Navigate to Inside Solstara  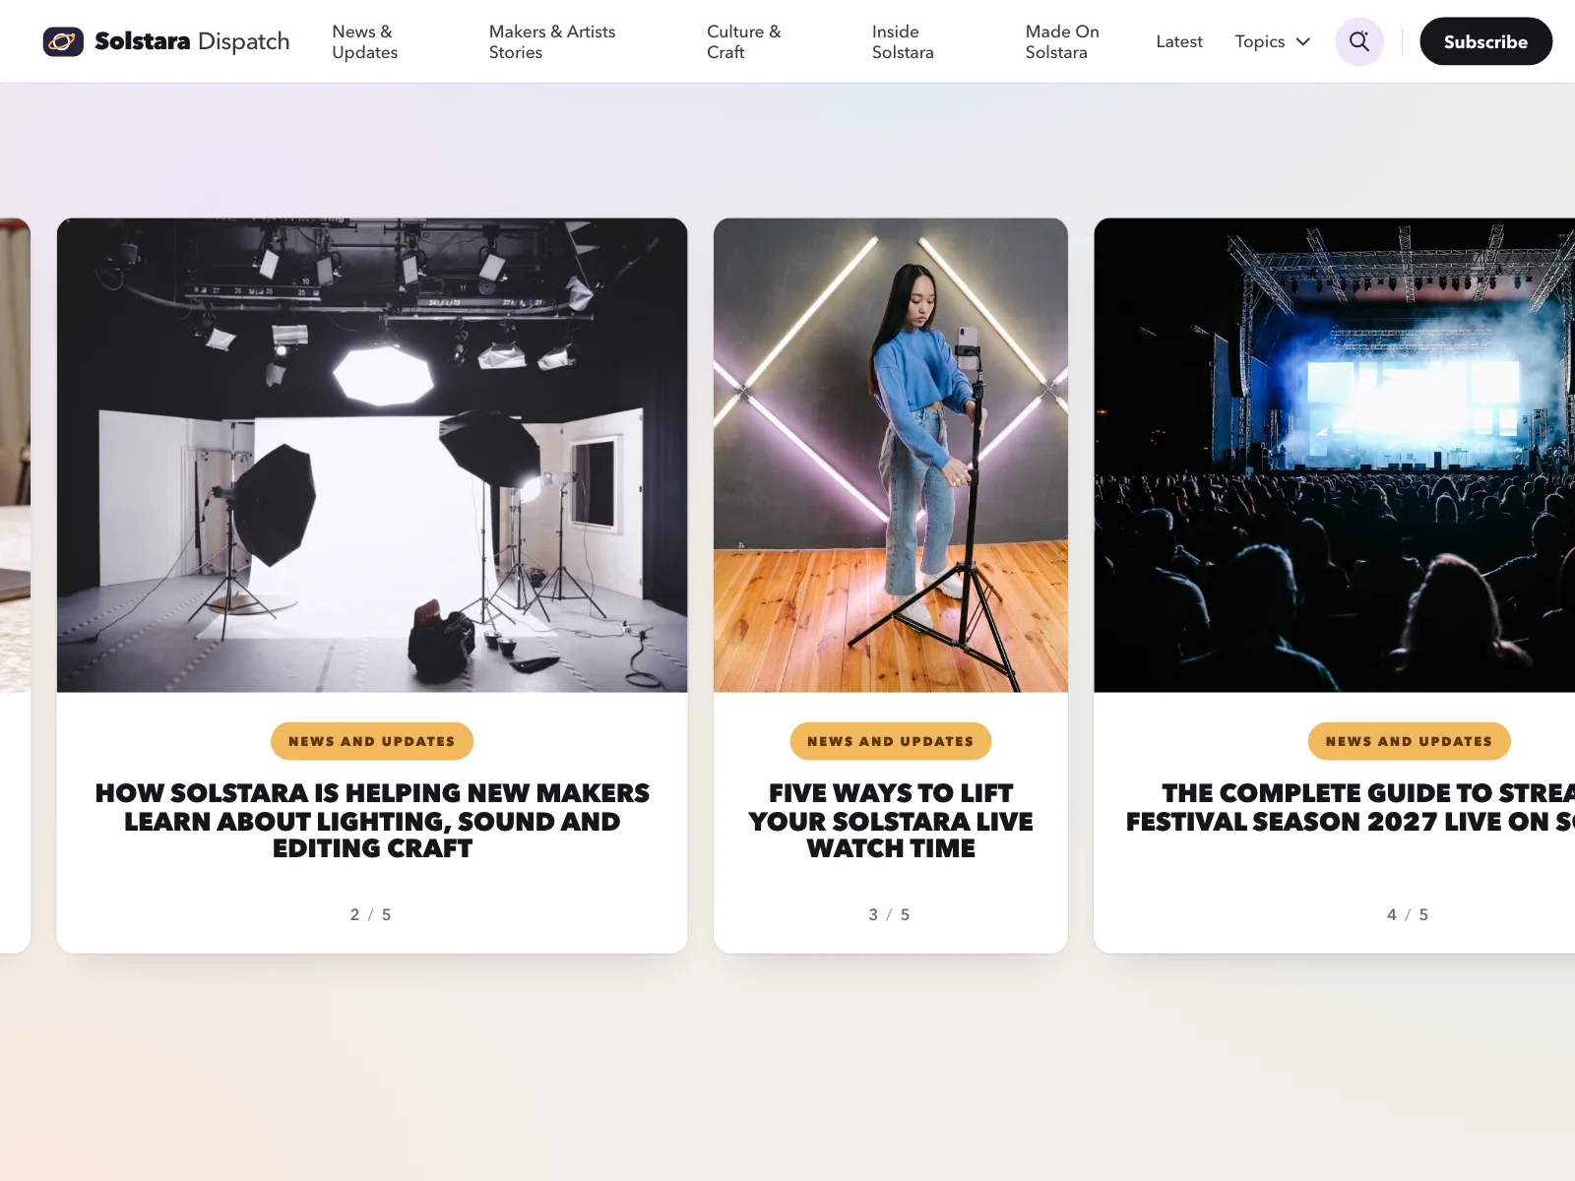[903, 41]
